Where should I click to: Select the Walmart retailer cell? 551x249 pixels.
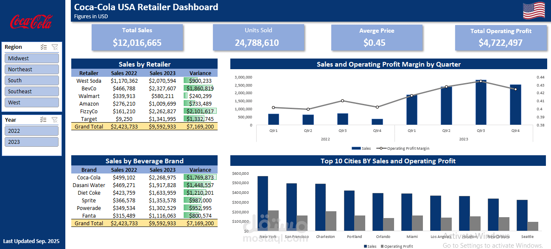[x=89, y=96]
